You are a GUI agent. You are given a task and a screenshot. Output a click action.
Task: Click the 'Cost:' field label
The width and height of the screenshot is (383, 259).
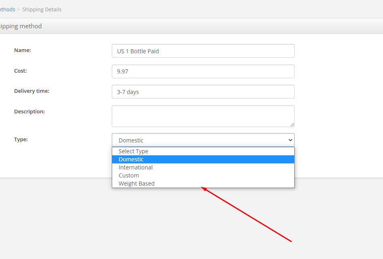click(x=21, y=71)
